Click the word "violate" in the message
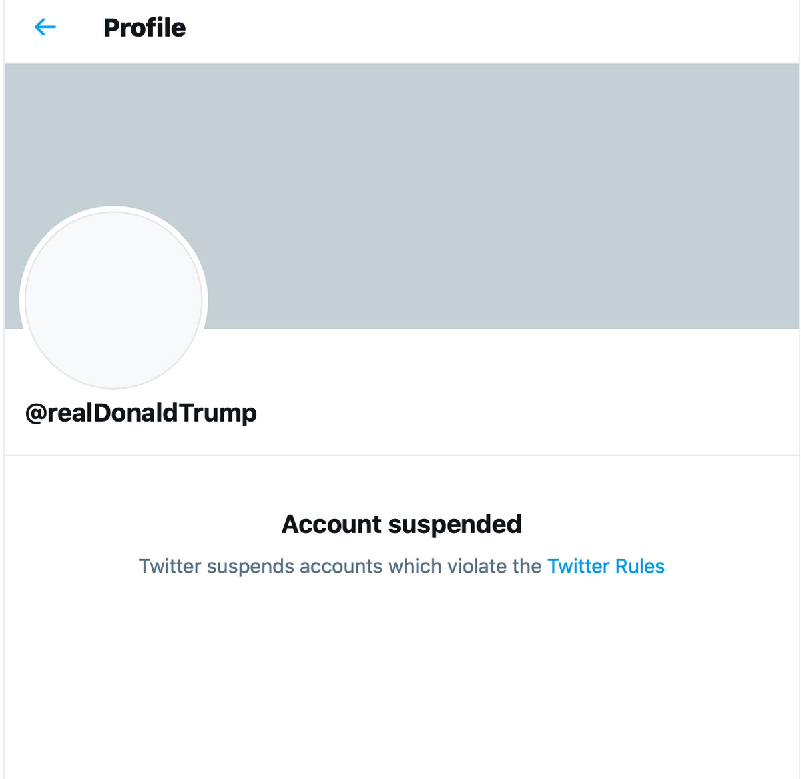This screenshot has height=779, width=801. coord(477,566)
